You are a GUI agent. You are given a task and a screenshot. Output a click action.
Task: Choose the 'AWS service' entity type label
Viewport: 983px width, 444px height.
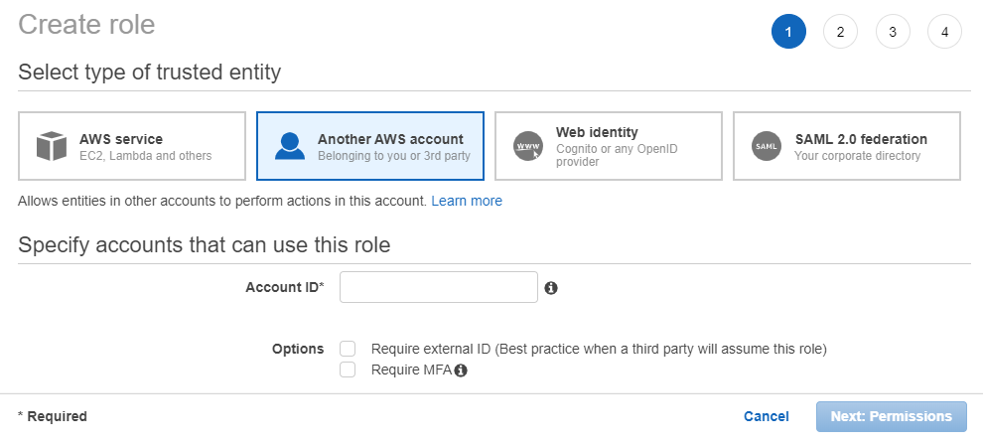coord(121,139)
